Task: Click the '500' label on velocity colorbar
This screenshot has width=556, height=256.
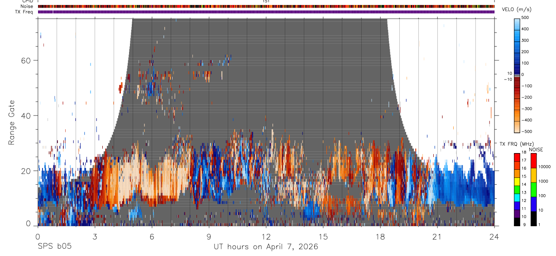Action: coord(526,18)
